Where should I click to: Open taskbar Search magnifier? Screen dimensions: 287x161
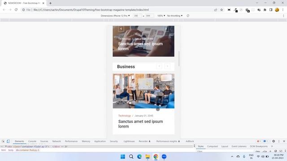pos(131,157)
